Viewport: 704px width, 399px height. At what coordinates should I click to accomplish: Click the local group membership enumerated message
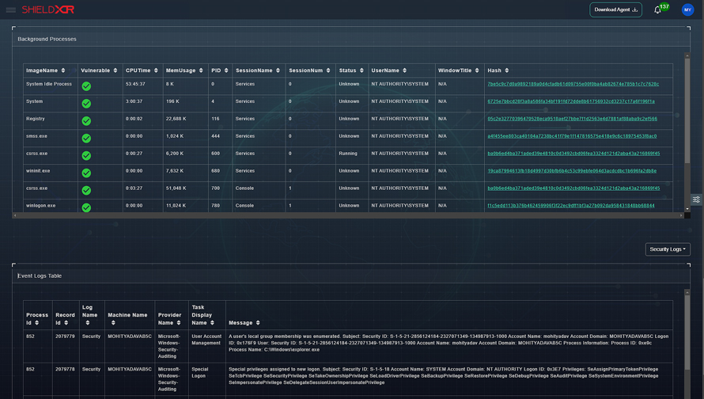click(x=449, y=343)
